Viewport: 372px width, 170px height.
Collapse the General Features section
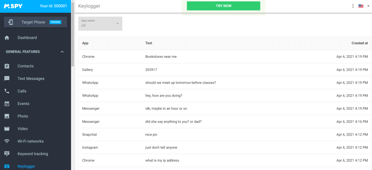[x=62, y=52]
